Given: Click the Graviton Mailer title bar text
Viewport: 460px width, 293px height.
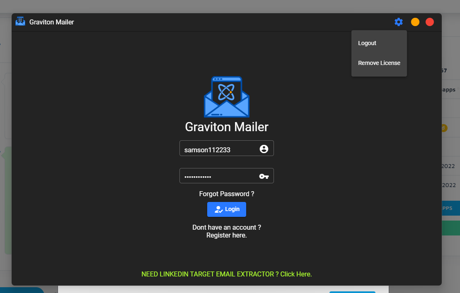Looking at the screenshot, I should pos(52,22).
